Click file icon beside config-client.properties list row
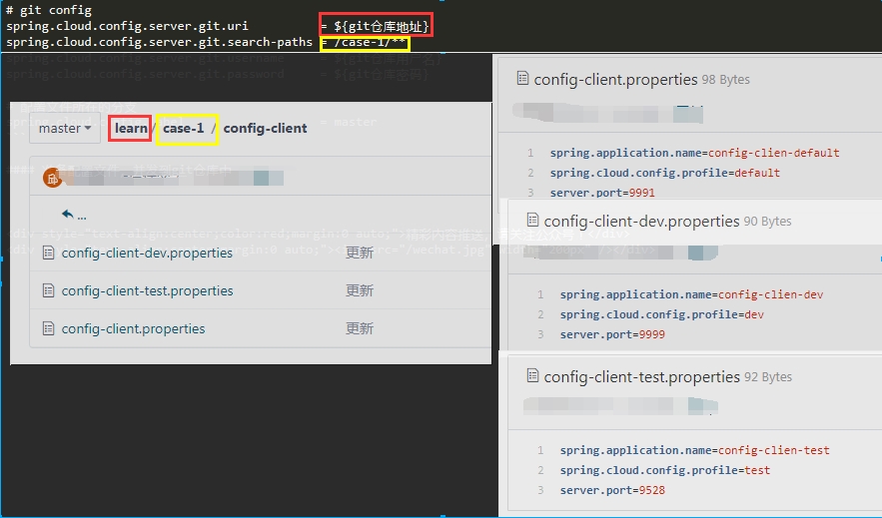Screen dimensions: 882x518 48,328
